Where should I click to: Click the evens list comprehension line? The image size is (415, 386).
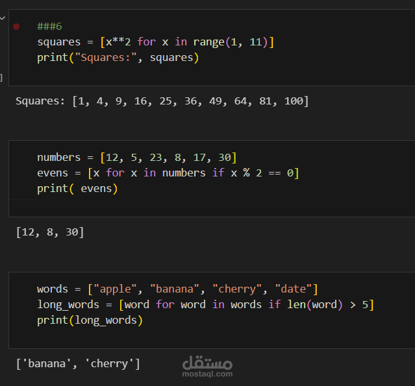168,173
